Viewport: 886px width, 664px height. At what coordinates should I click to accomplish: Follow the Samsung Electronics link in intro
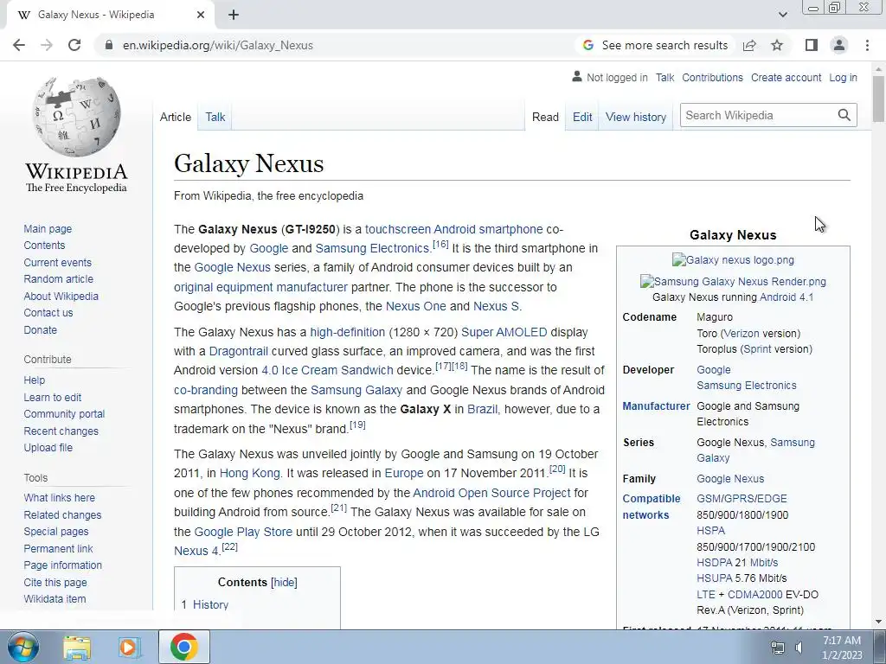[x=372, y=248]
